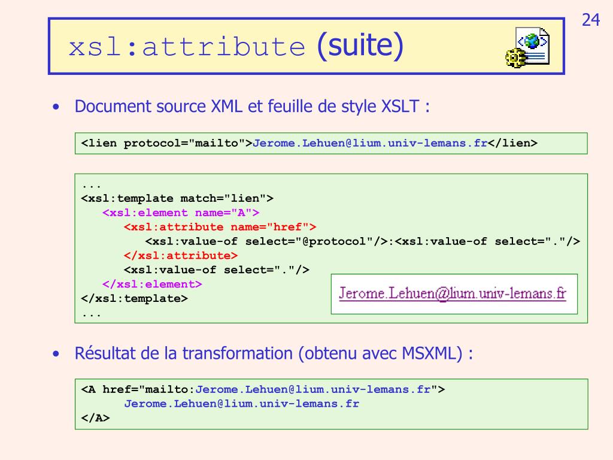
Task: Click the '<A href="mailto:' result line
Action: click(263, 389)
